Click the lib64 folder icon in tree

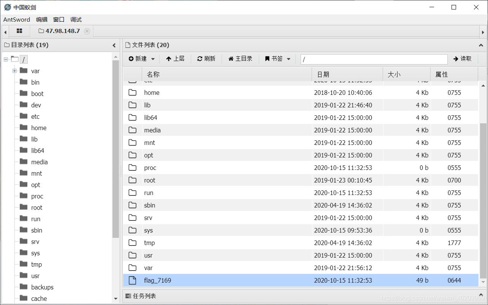(x=24, y=150)
